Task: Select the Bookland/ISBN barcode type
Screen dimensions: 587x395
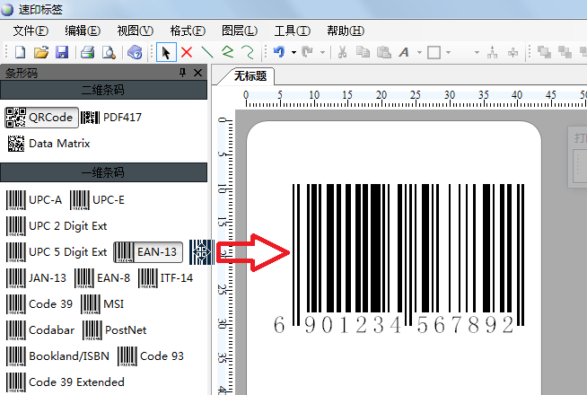Action: 57,355
